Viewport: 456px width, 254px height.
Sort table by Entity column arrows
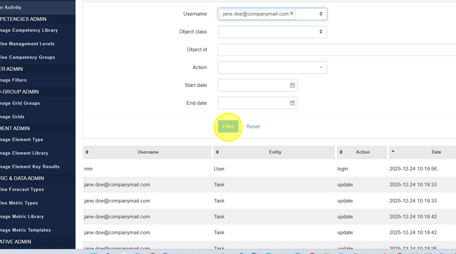pyautogui.click(x=217, y=152)
